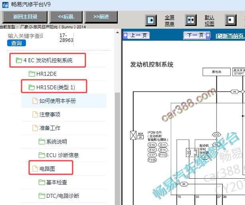The height and width of the screenshot is (205, 245).
Task: Click the IPDM E/R label in diagram
Action: (x=154, y=132)
